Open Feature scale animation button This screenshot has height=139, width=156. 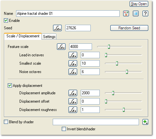click(x=61, y=47)
